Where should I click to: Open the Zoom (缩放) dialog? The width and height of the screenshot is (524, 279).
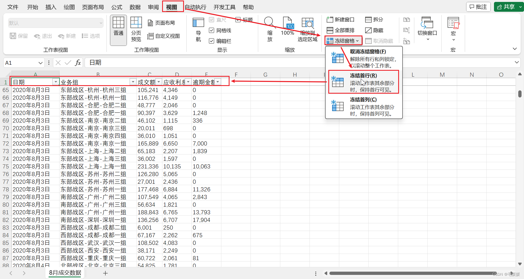[x=270, y=30]
